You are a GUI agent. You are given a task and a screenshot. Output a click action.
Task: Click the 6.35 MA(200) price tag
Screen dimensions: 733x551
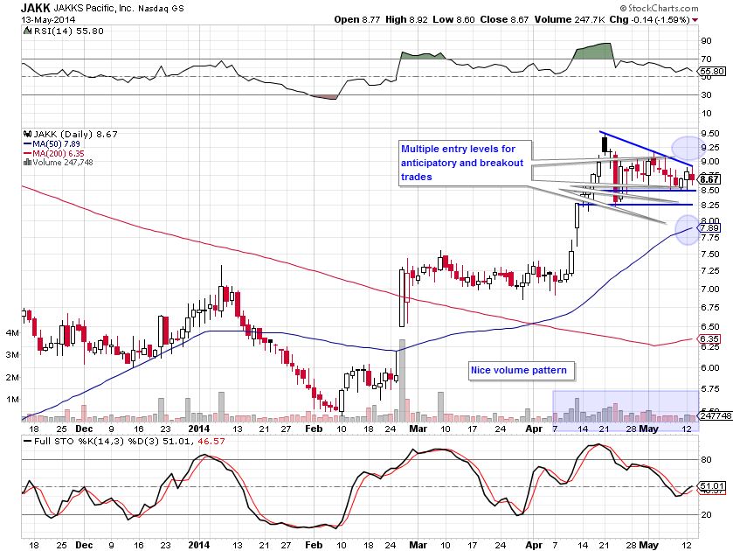click(709, 338)
